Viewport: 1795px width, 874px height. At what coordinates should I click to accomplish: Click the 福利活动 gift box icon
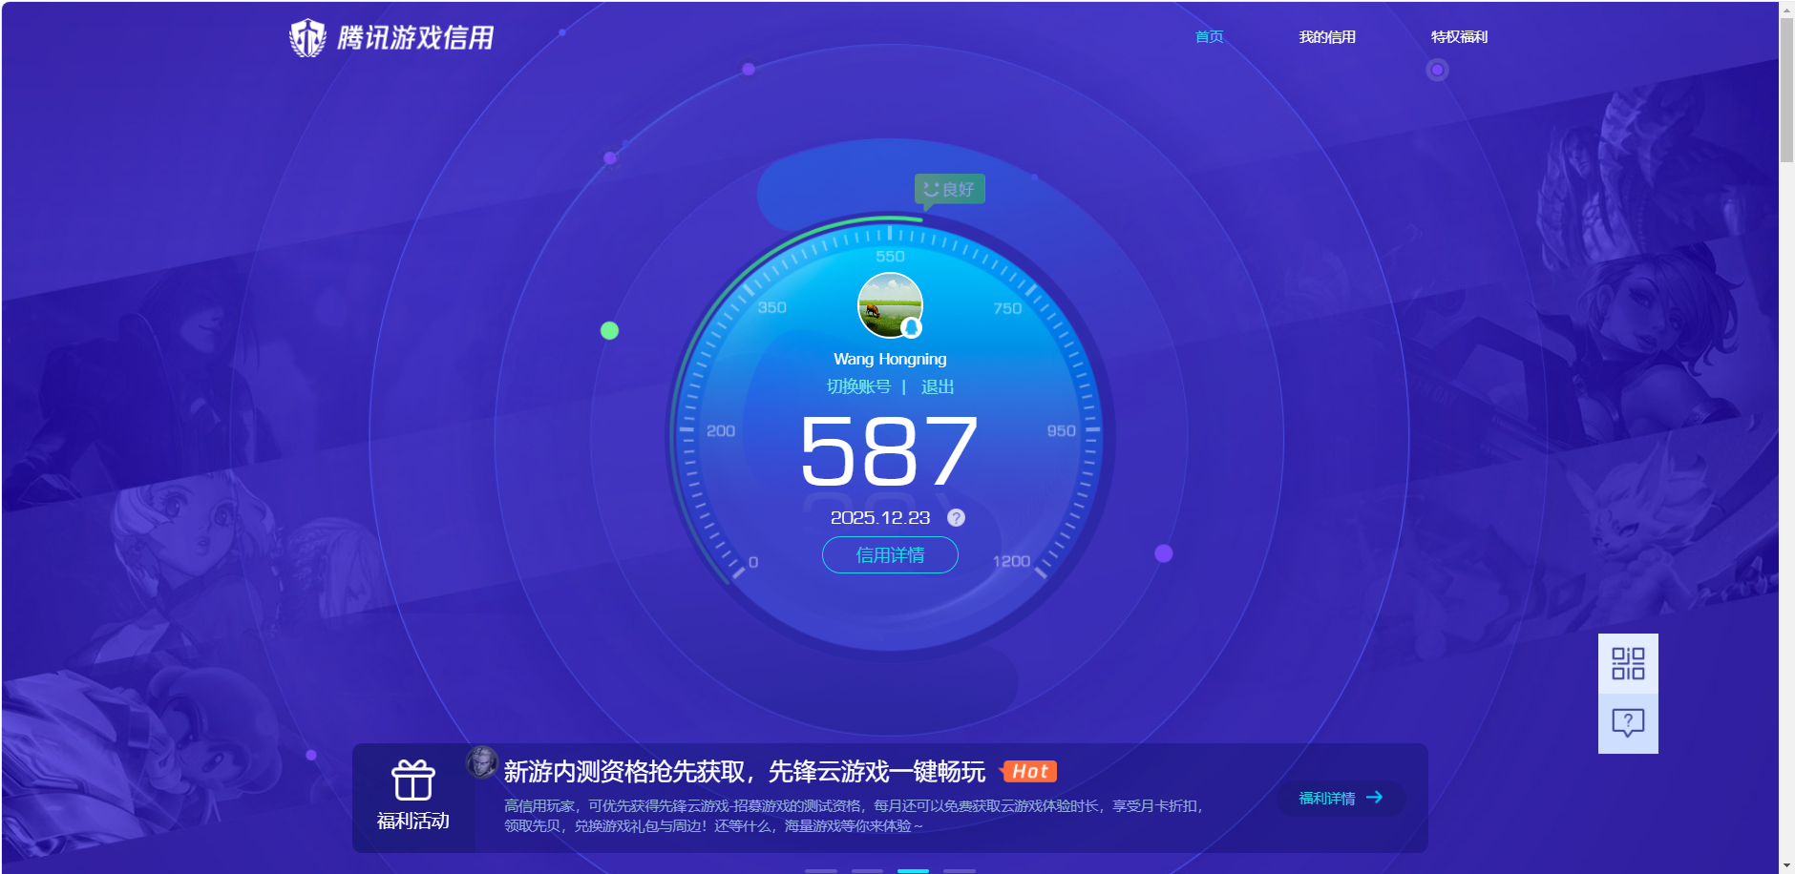[412, 780]
